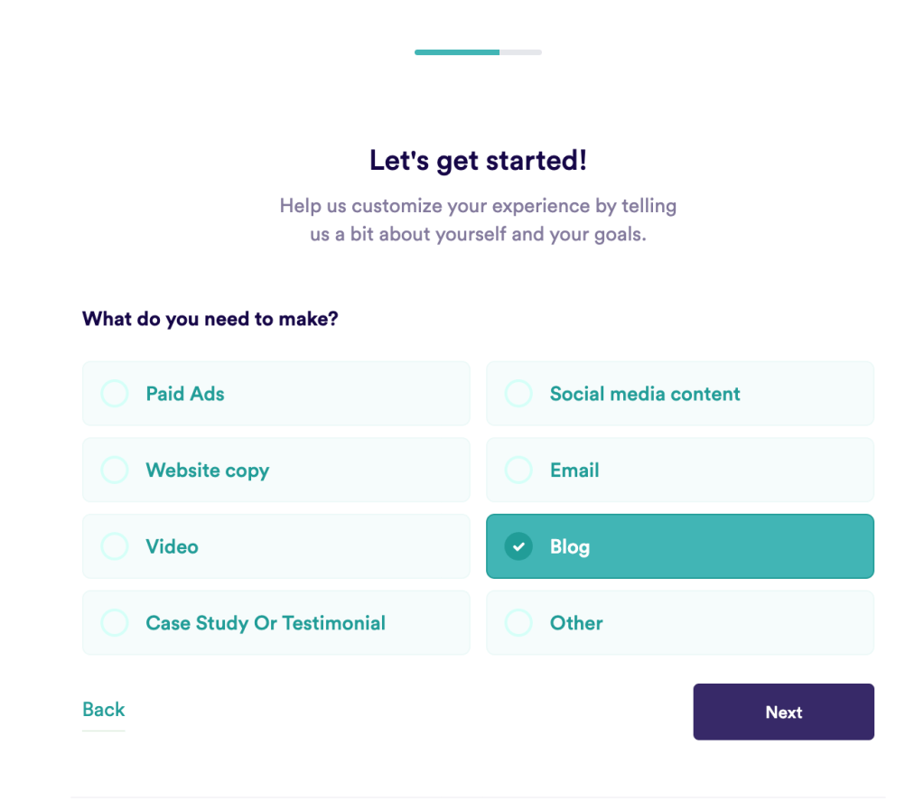Uncheck the Blog checkmark icon
This screenshot has height=801, width=924.
(518, 546)
